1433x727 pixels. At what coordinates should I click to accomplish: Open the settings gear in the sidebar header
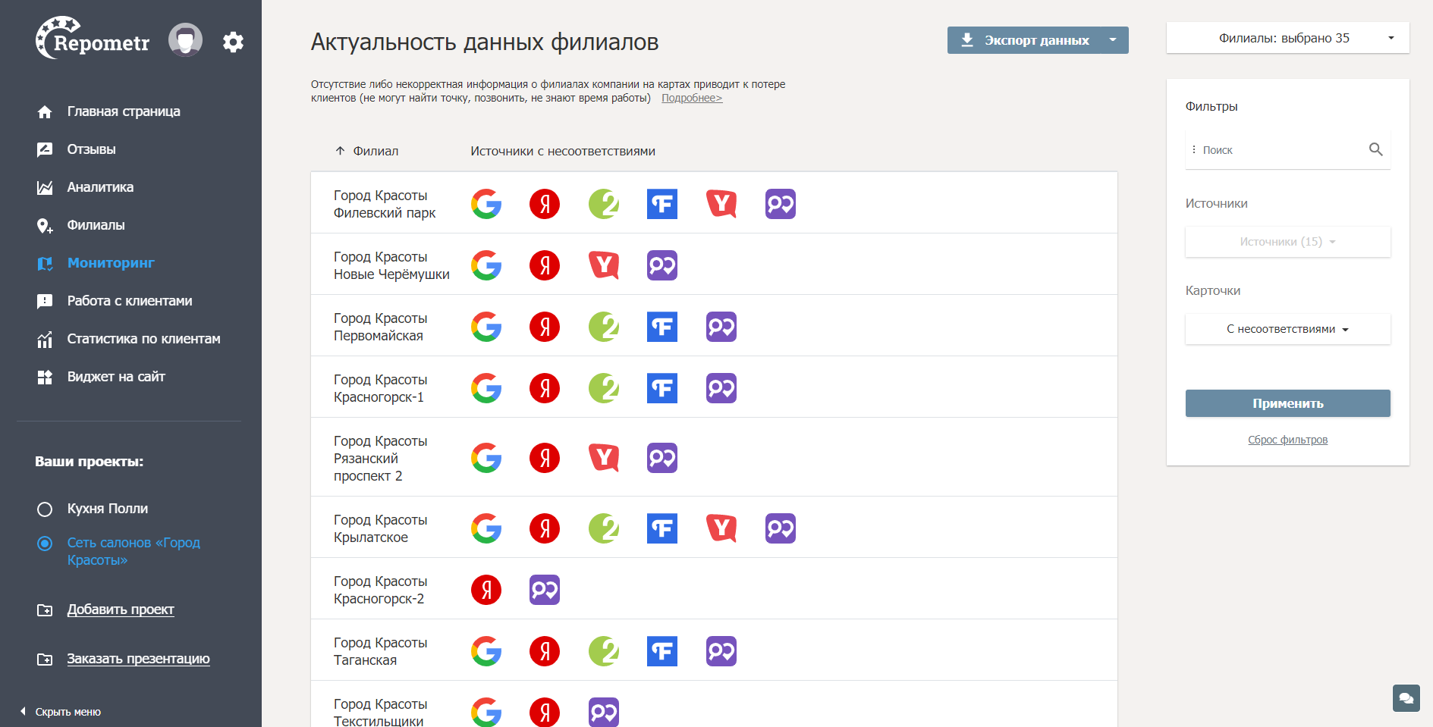pyautogui.click(x=233, y=42)
